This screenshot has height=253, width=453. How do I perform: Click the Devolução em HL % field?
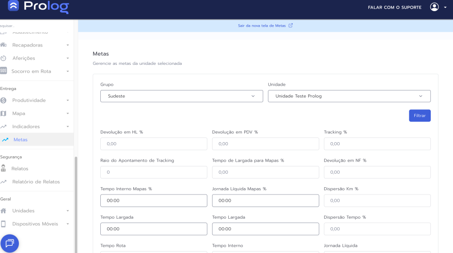click(154, 144)
